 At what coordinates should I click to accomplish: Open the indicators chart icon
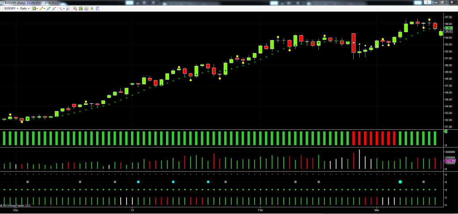86,8
